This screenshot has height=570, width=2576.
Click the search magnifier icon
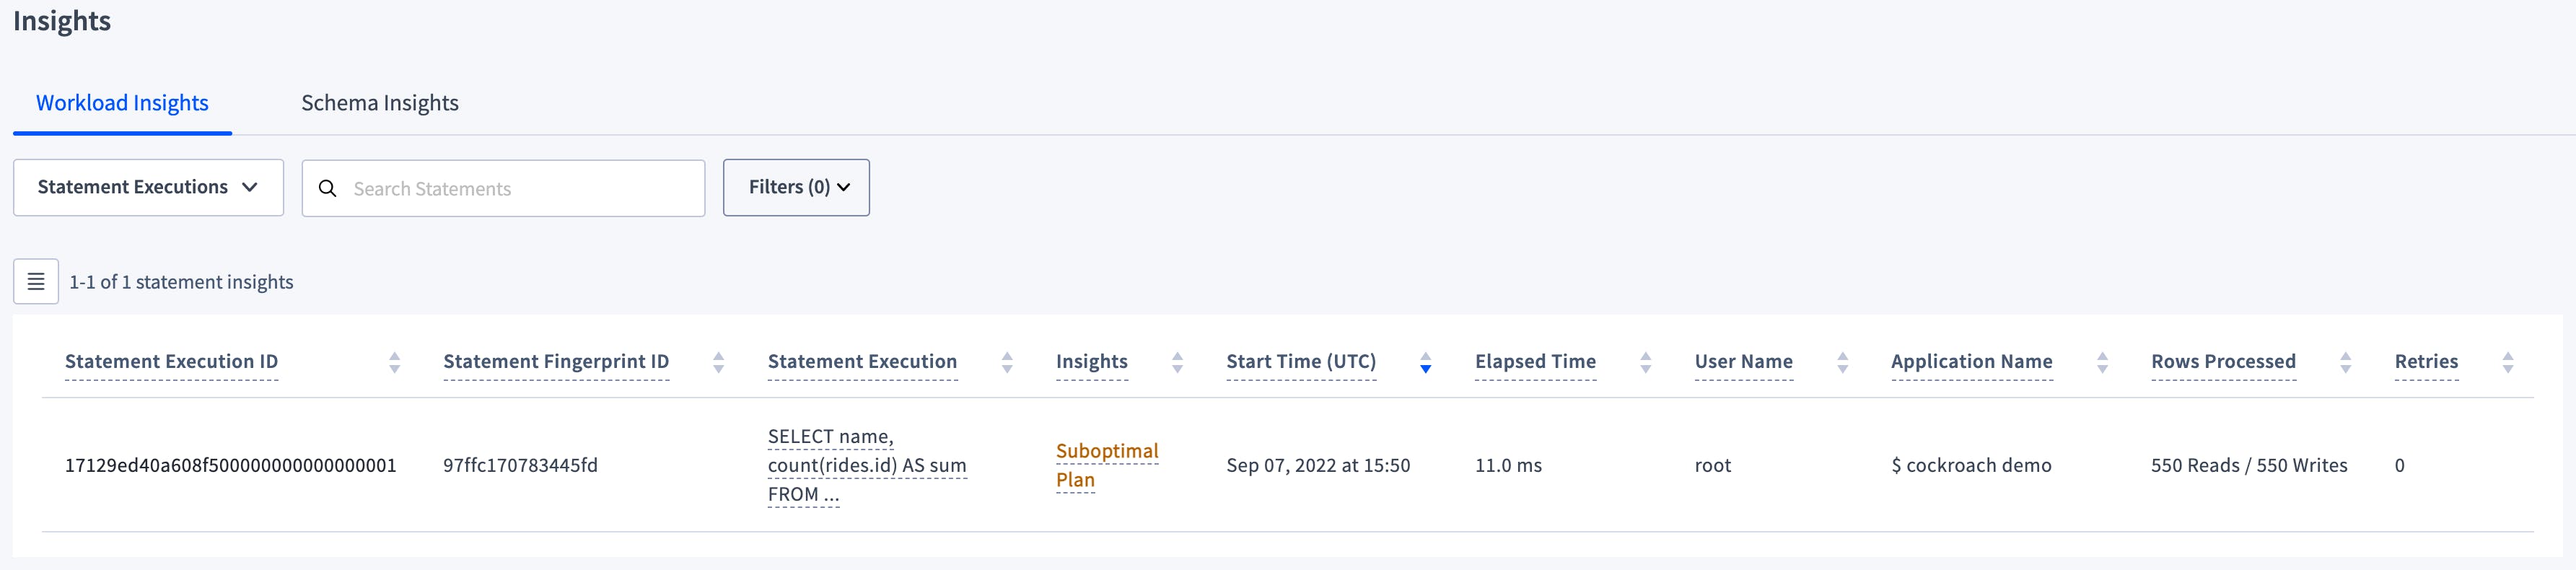pyautogui.click(x=327, y=188)
